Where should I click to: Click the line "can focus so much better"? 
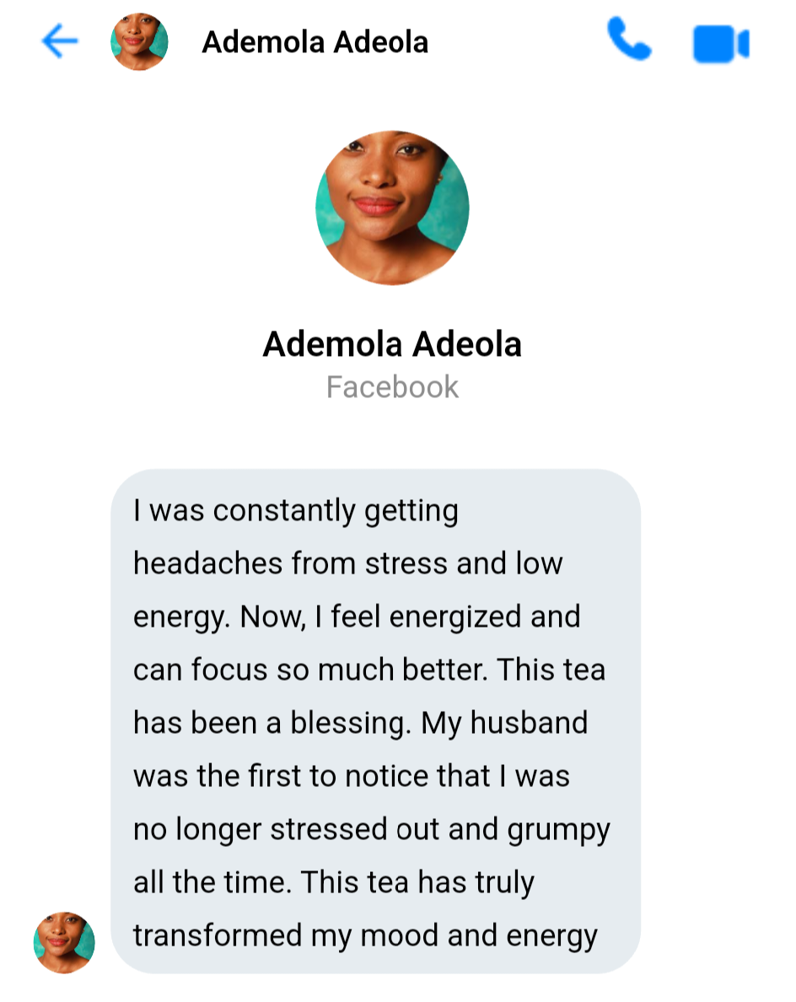309,670
